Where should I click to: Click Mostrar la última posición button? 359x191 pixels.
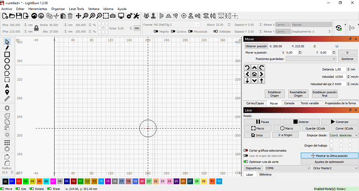pyautogui.click(x=329, y=156)
